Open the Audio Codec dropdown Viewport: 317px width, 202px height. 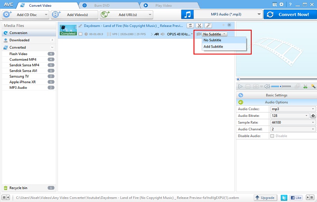point(293,109)
